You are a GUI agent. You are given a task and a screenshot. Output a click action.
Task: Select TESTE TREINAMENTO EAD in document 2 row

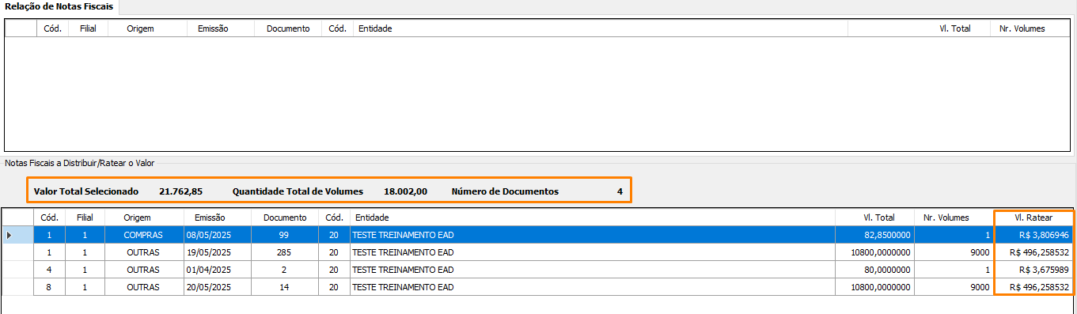click(593, 270)
